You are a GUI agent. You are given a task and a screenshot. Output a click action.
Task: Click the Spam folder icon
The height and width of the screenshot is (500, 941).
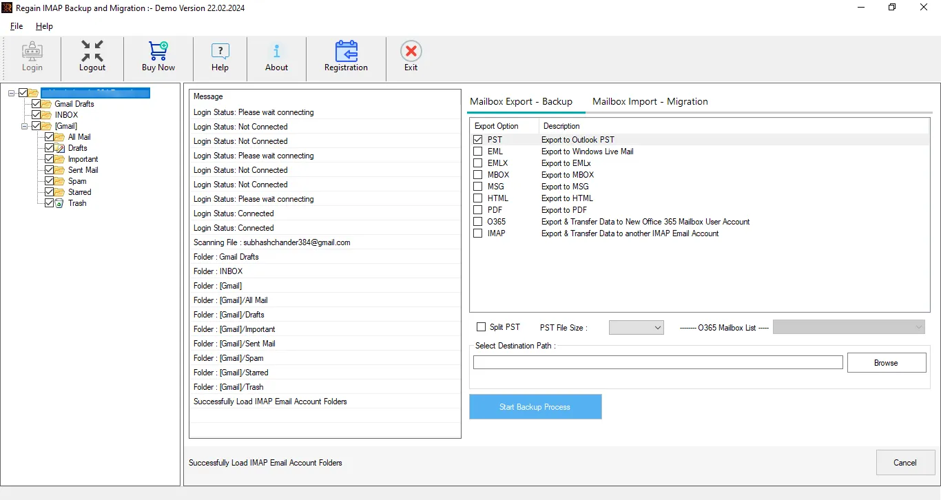tap(60, 181)
